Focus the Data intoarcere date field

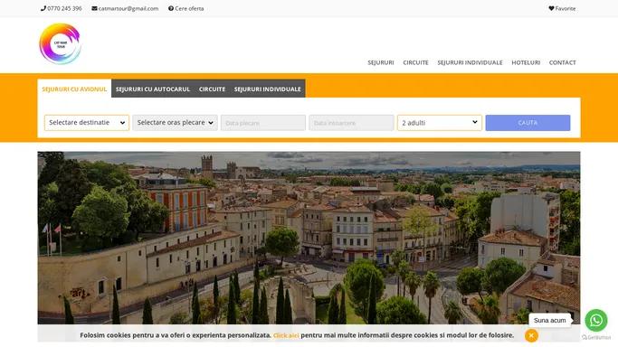(352, 123)
